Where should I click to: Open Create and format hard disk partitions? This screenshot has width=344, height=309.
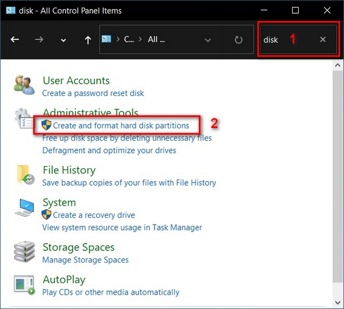pyautogui.click(x=121, y=126)
